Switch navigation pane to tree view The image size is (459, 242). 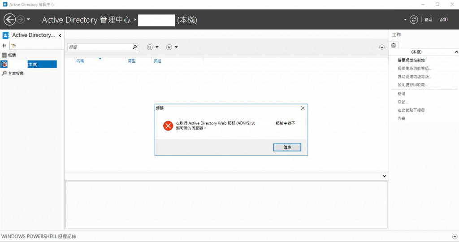pyautogui.click(x=14, y=46)
